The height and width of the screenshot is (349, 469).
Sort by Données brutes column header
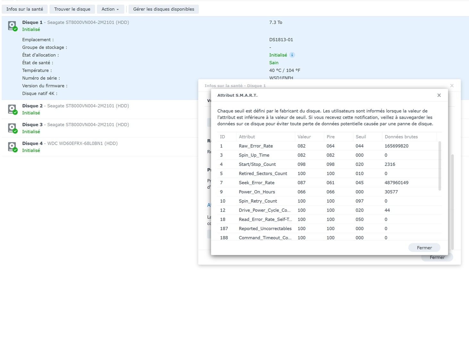pos(409,137)
